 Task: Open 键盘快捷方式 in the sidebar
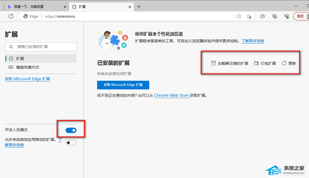coord(41,67)
